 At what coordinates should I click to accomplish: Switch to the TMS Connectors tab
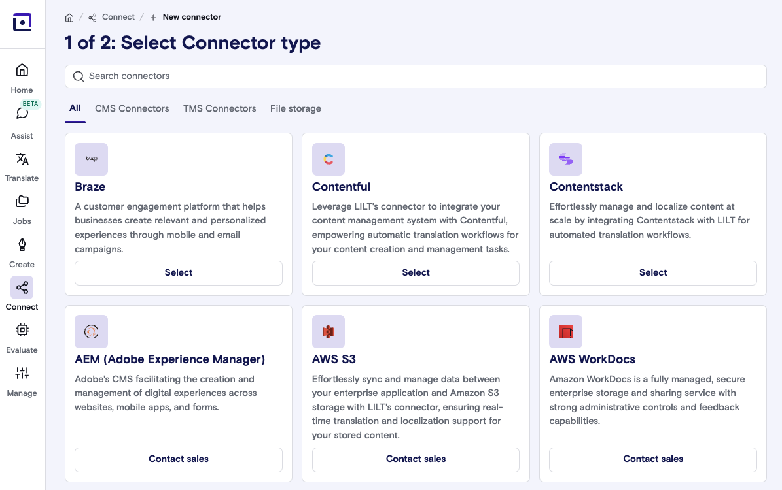tap(220, 108)
